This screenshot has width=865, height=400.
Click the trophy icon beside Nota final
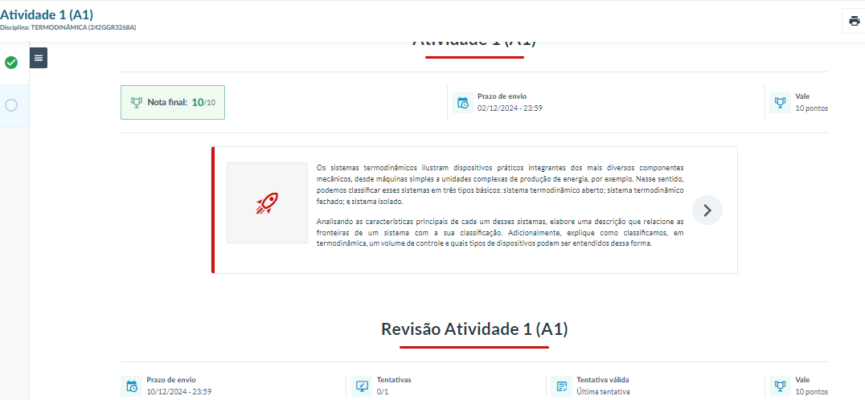pos(136,103)
